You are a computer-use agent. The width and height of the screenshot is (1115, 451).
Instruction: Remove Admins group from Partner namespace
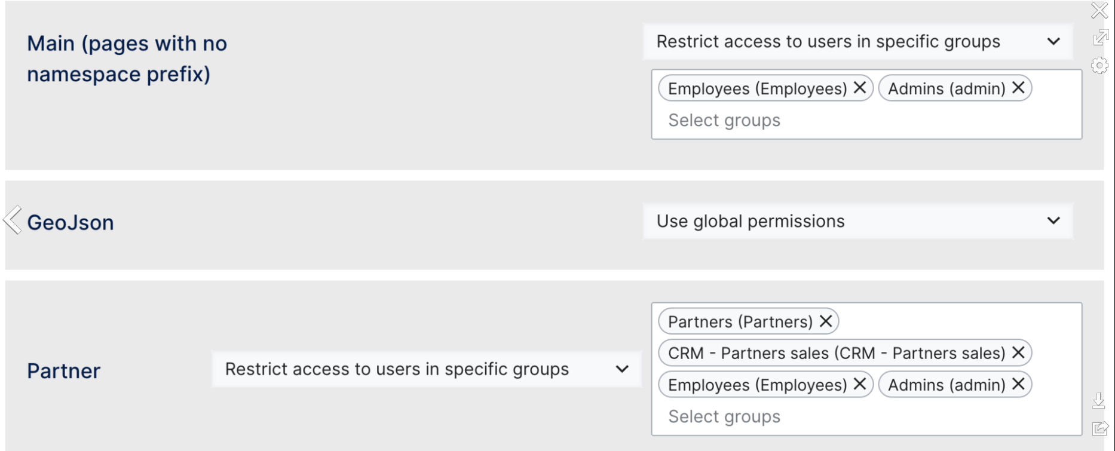point(1018,384)
